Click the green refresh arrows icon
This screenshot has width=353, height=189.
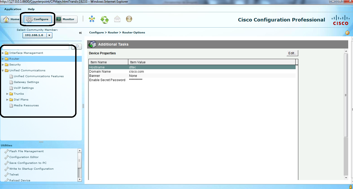coord(105,19)
